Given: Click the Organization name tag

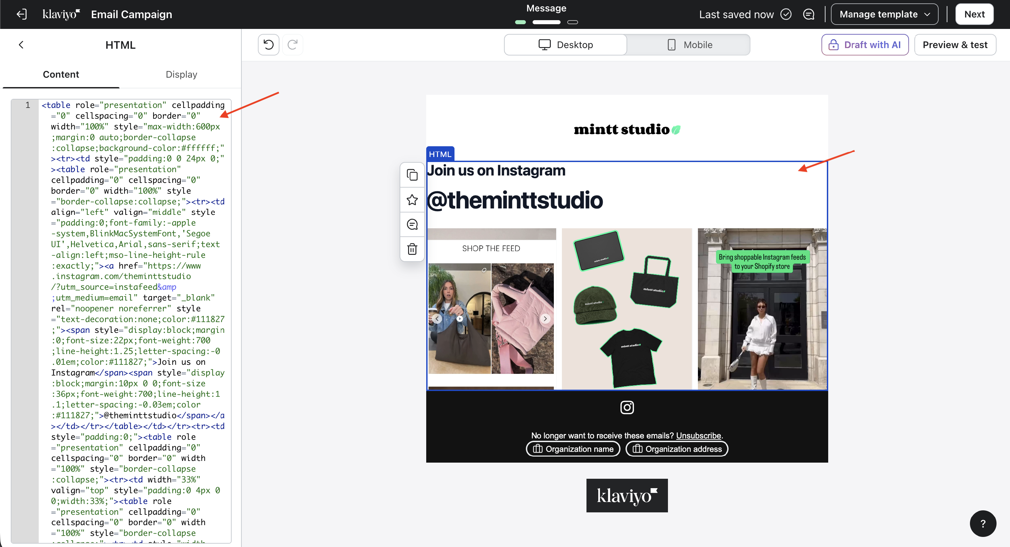Looking at the screenshot, I should 573,449.
